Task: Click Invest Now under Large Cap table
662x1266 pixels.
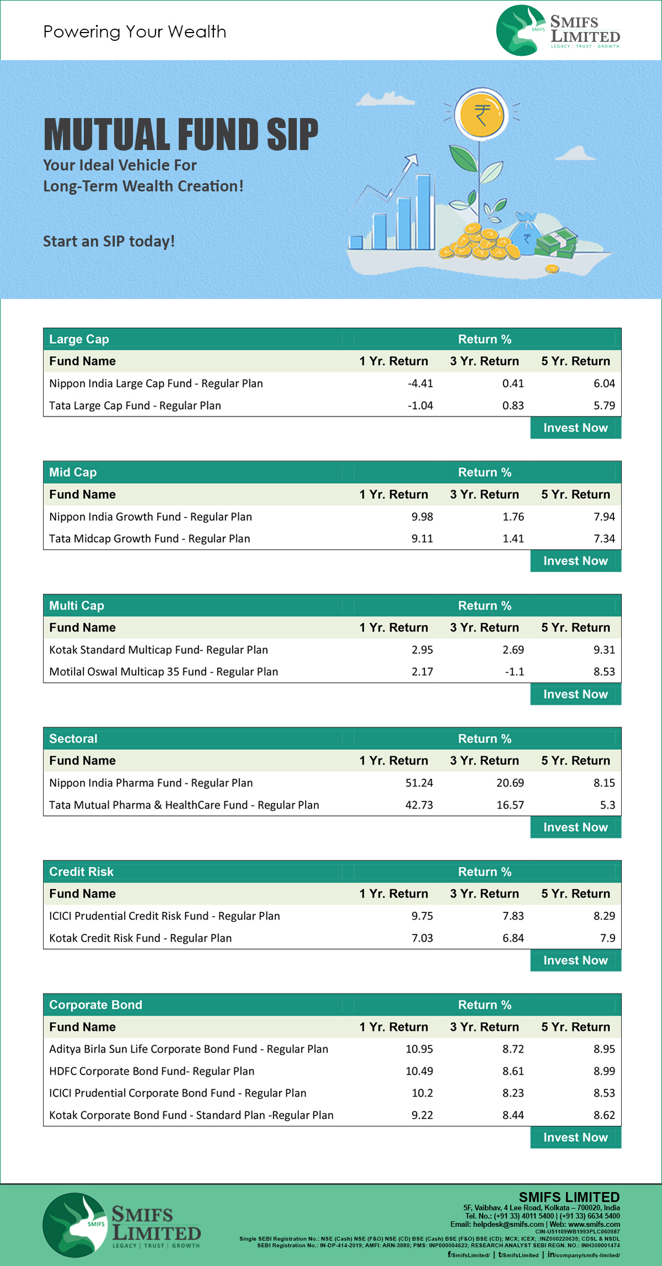Action: pyautogui.click(x=575, y=428)
